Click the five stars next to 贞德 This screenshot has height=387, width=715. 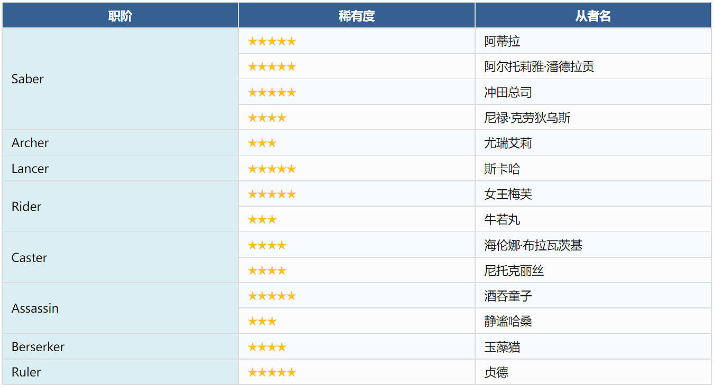tap(272, 372)
